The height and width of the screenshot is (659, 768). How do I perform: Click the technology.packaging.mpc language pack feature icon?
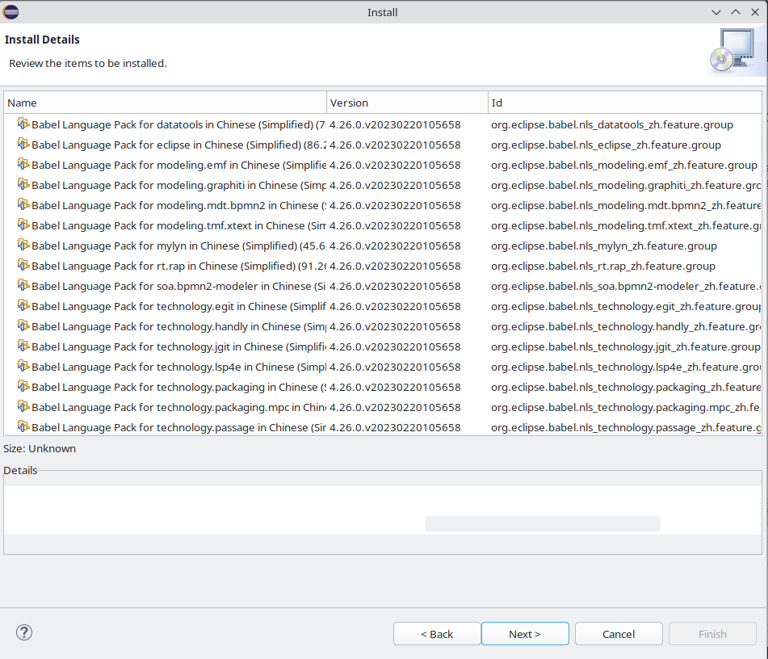click(23, 405)
